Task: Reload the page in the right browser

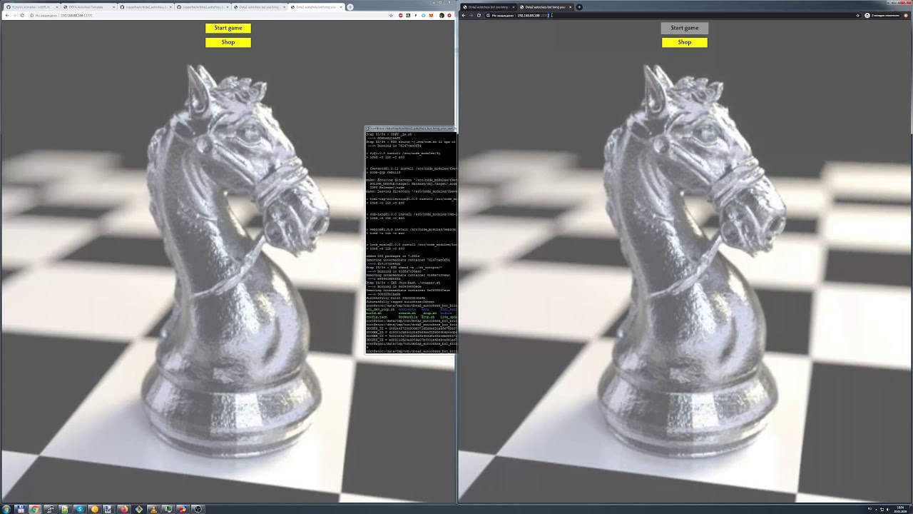Action: point(479,15)
